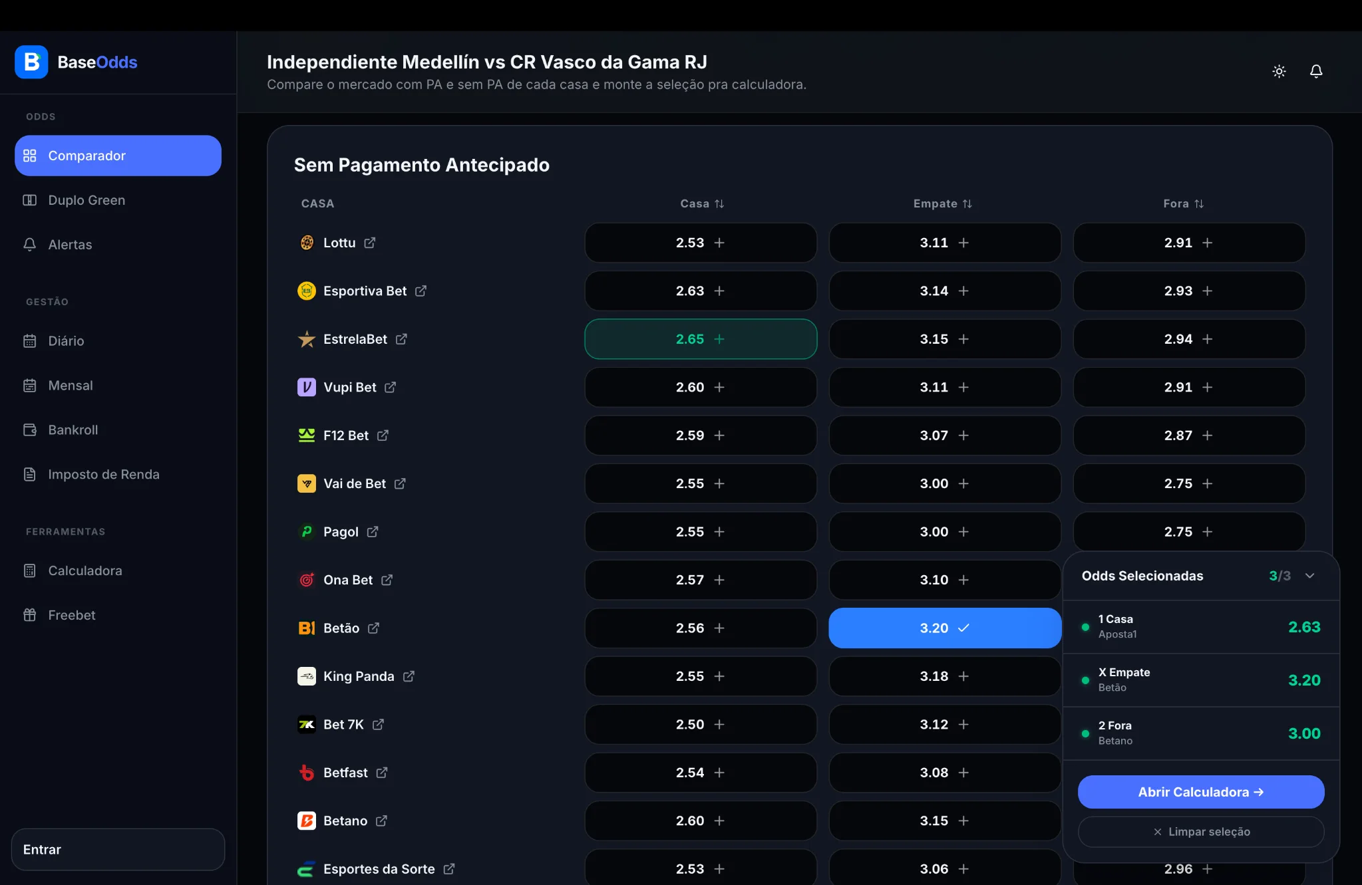The width and height of the screenshot is (1362, 885).
Task: Select Vupi Bet Fora odd 2.91
Action: point(1189,387)
